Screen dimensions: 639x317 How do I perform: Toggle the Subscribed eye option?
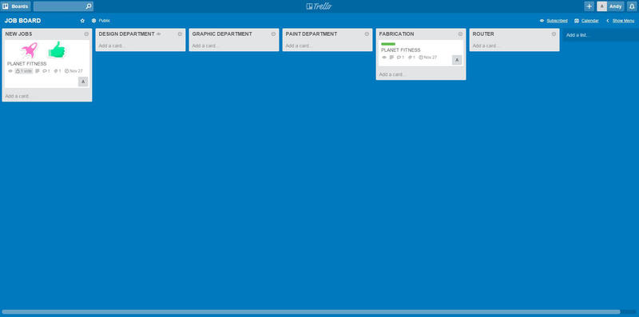click(554, 21)
